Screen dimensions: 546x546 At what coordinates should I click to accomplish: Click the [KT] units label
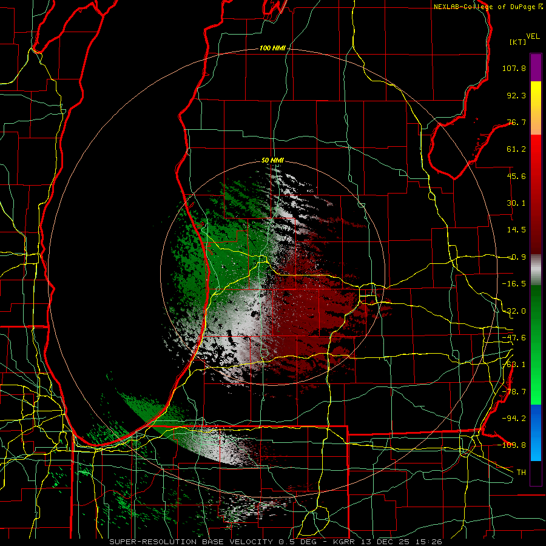(518, 42)
